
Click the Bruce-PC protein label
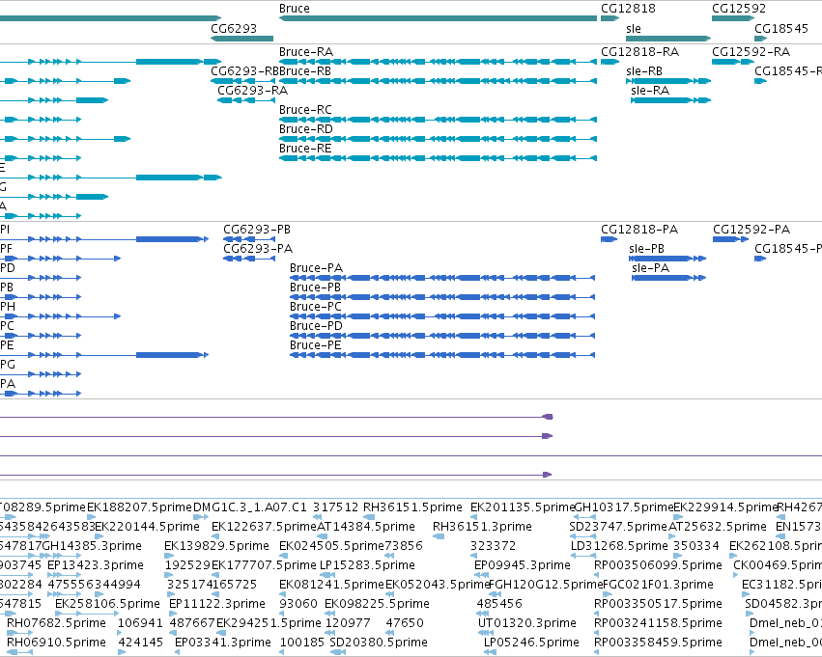316,307
